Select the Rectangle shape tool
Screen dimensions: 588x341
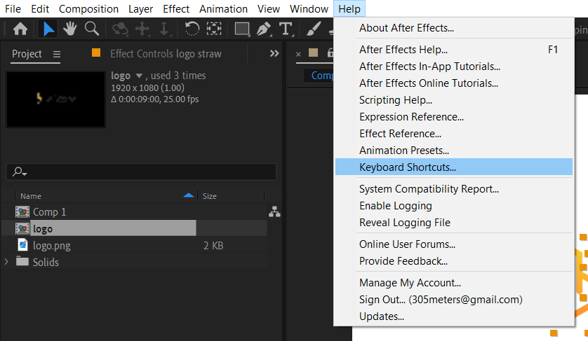click(241, 29)
